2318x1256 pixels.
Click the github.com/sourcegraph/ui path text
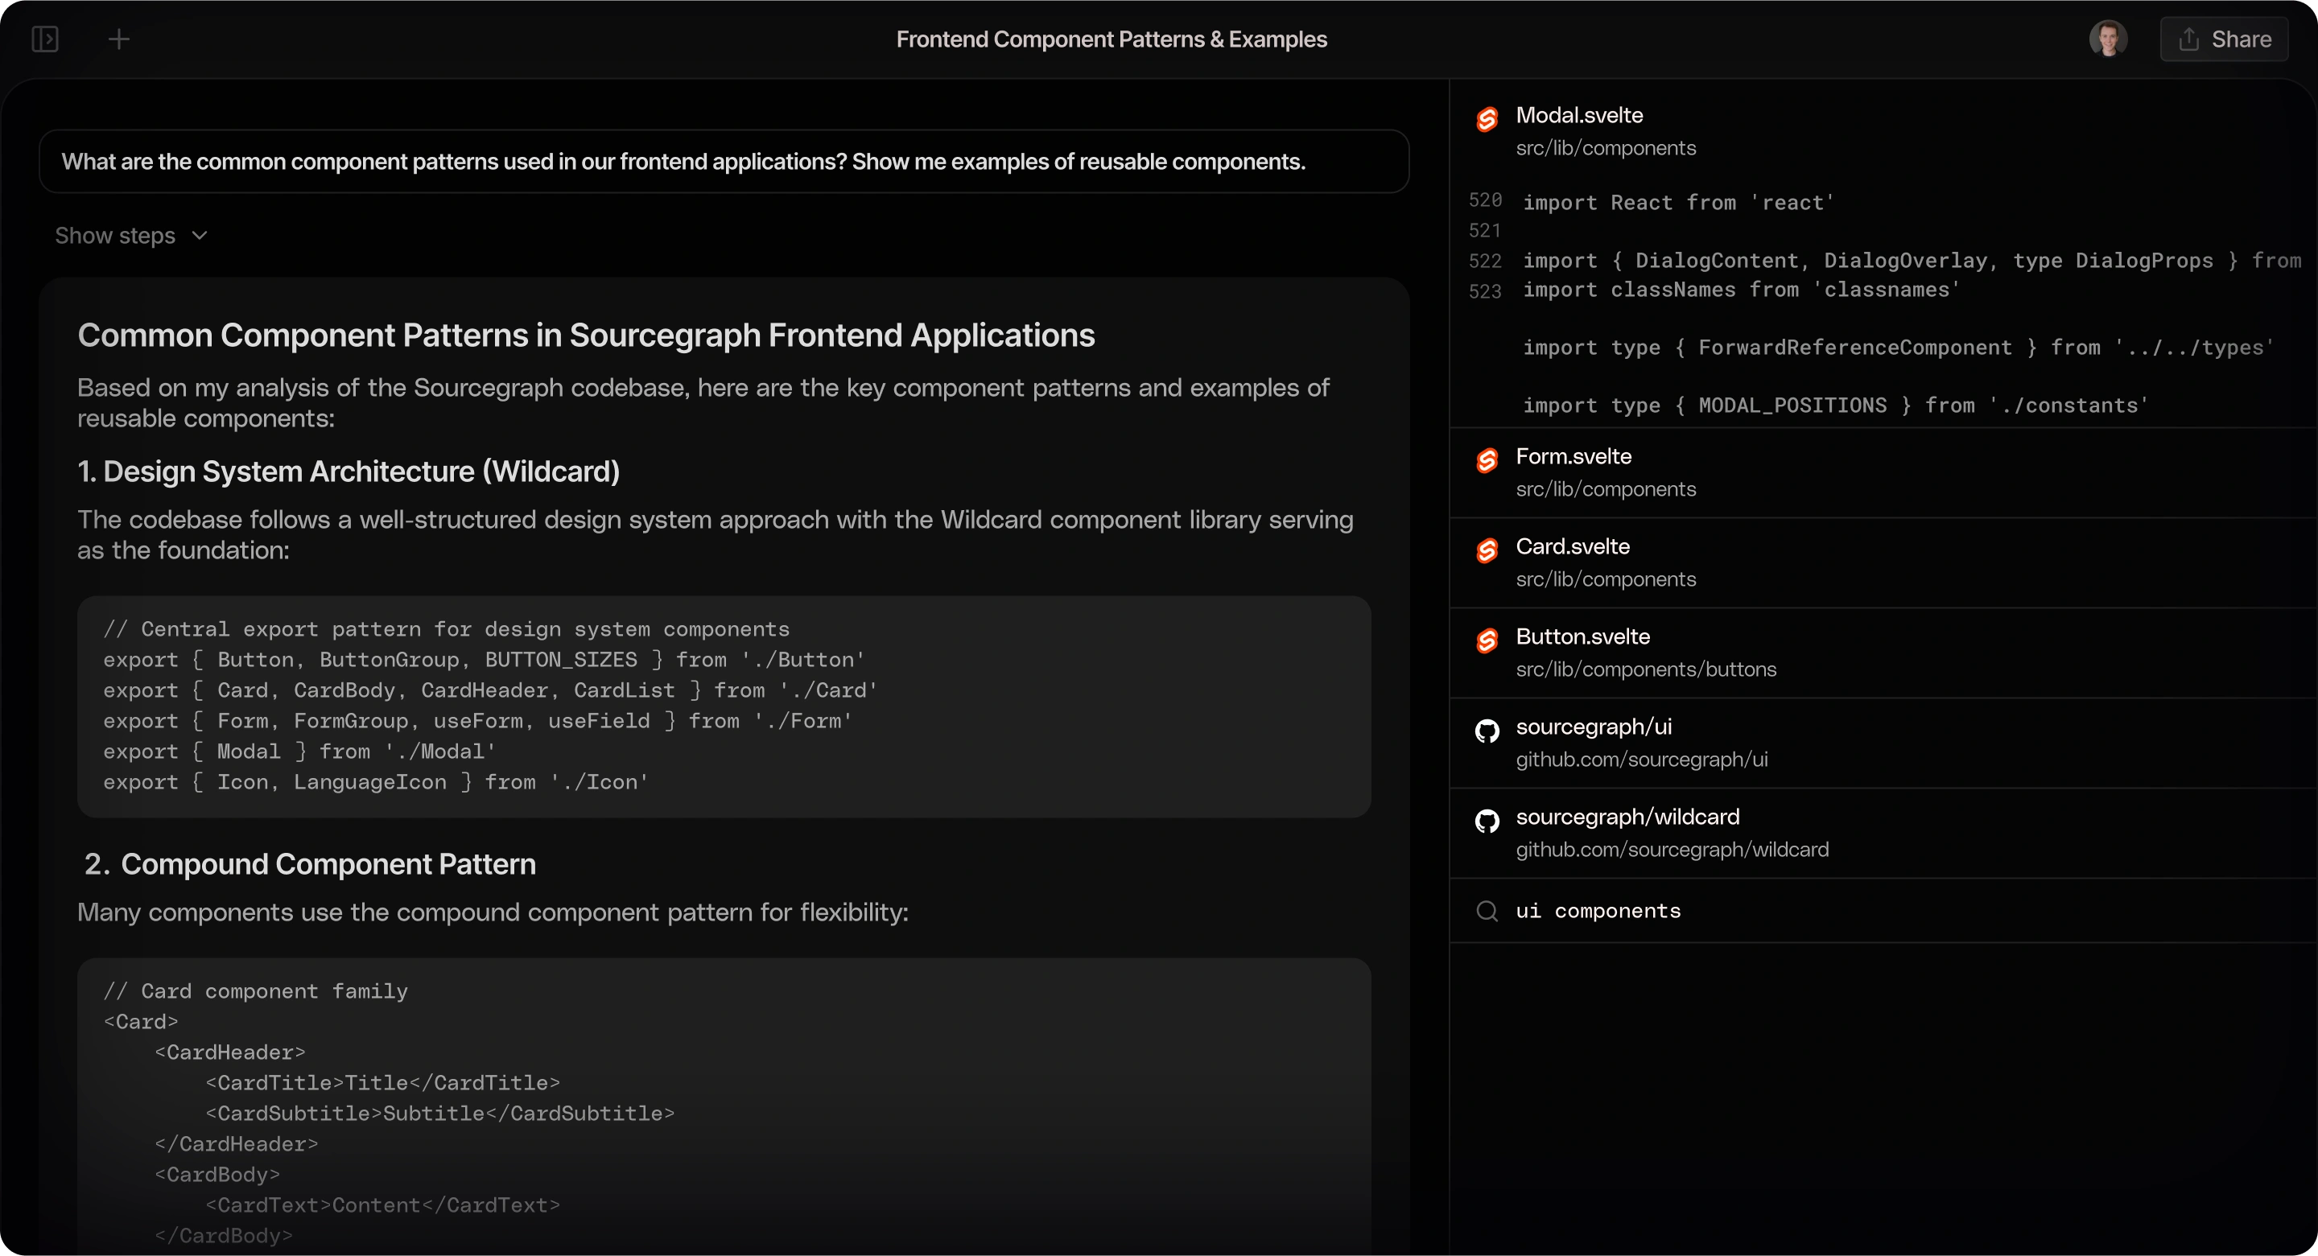1641,760
